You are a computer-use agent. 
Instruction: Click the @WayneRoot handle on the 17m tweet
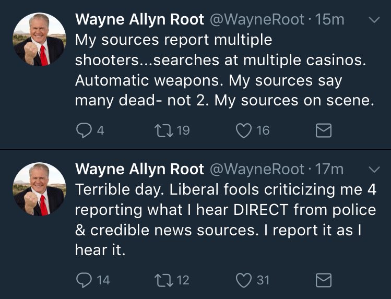pyautogui.click(x=257, y=170)
